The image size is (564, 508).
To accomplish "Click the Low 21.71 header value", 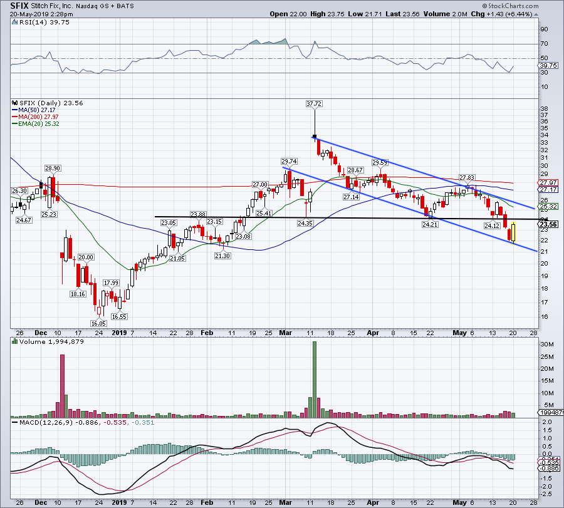I will (365, 14).
